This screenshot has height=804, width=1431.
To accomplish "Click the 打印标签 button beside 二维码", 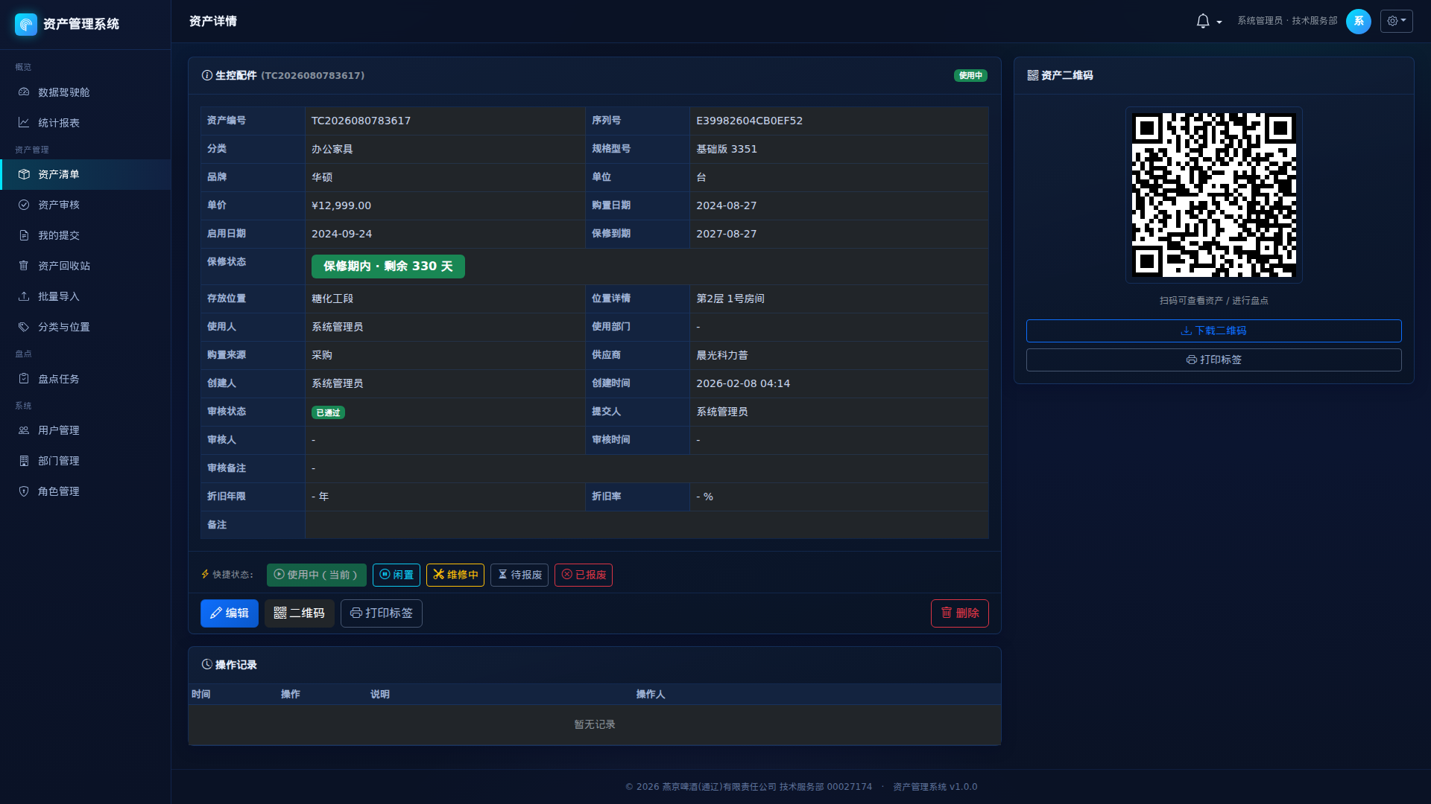I will 382,613.
